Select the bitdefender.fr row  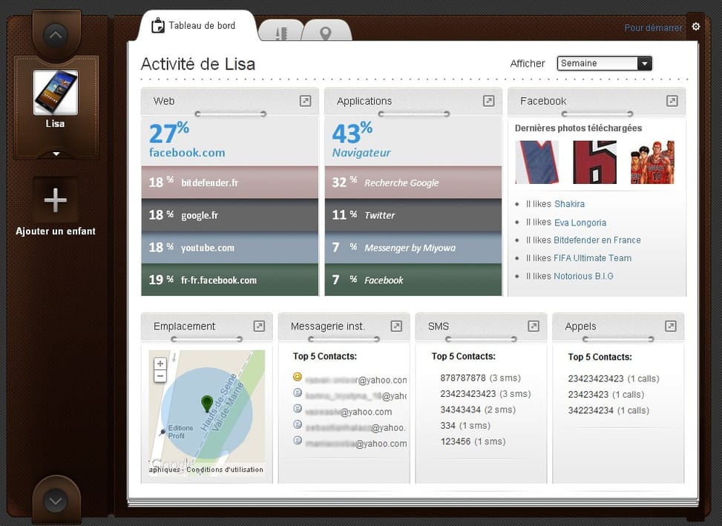tap(230, 183)
